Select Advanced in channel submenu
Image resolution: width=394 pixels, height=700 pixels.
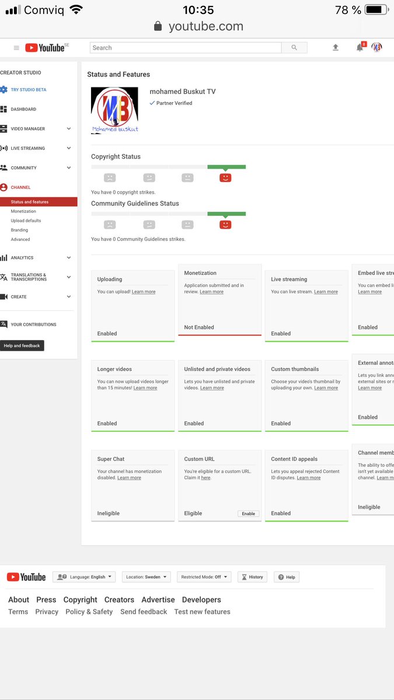click(x=20, y=239)
